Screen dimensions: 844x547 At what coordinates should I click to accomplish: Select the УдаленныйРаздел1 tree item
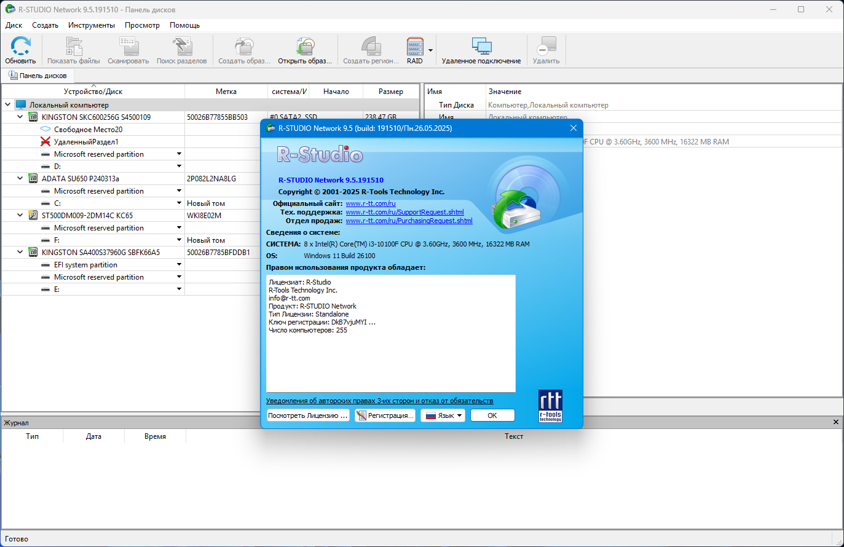click(86, 141)
